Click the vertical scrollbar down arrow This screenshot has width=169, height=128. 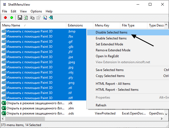coord(166,114)
